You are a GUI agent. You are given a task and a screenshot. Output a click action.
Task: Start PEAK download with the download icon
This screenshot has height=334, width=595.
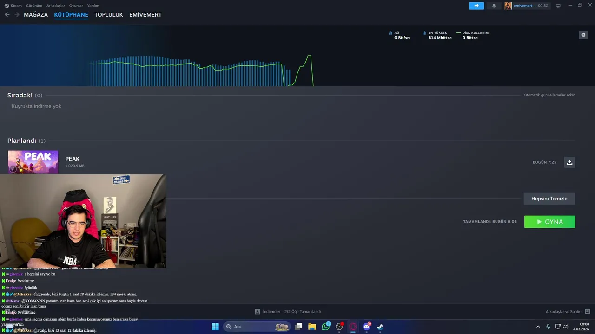(x=569, y=162)
